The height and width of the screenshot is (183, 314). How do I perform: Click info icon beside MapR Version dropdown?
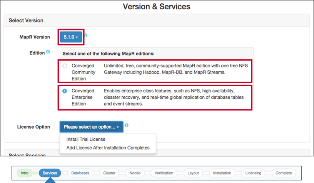tap(86, 35)
